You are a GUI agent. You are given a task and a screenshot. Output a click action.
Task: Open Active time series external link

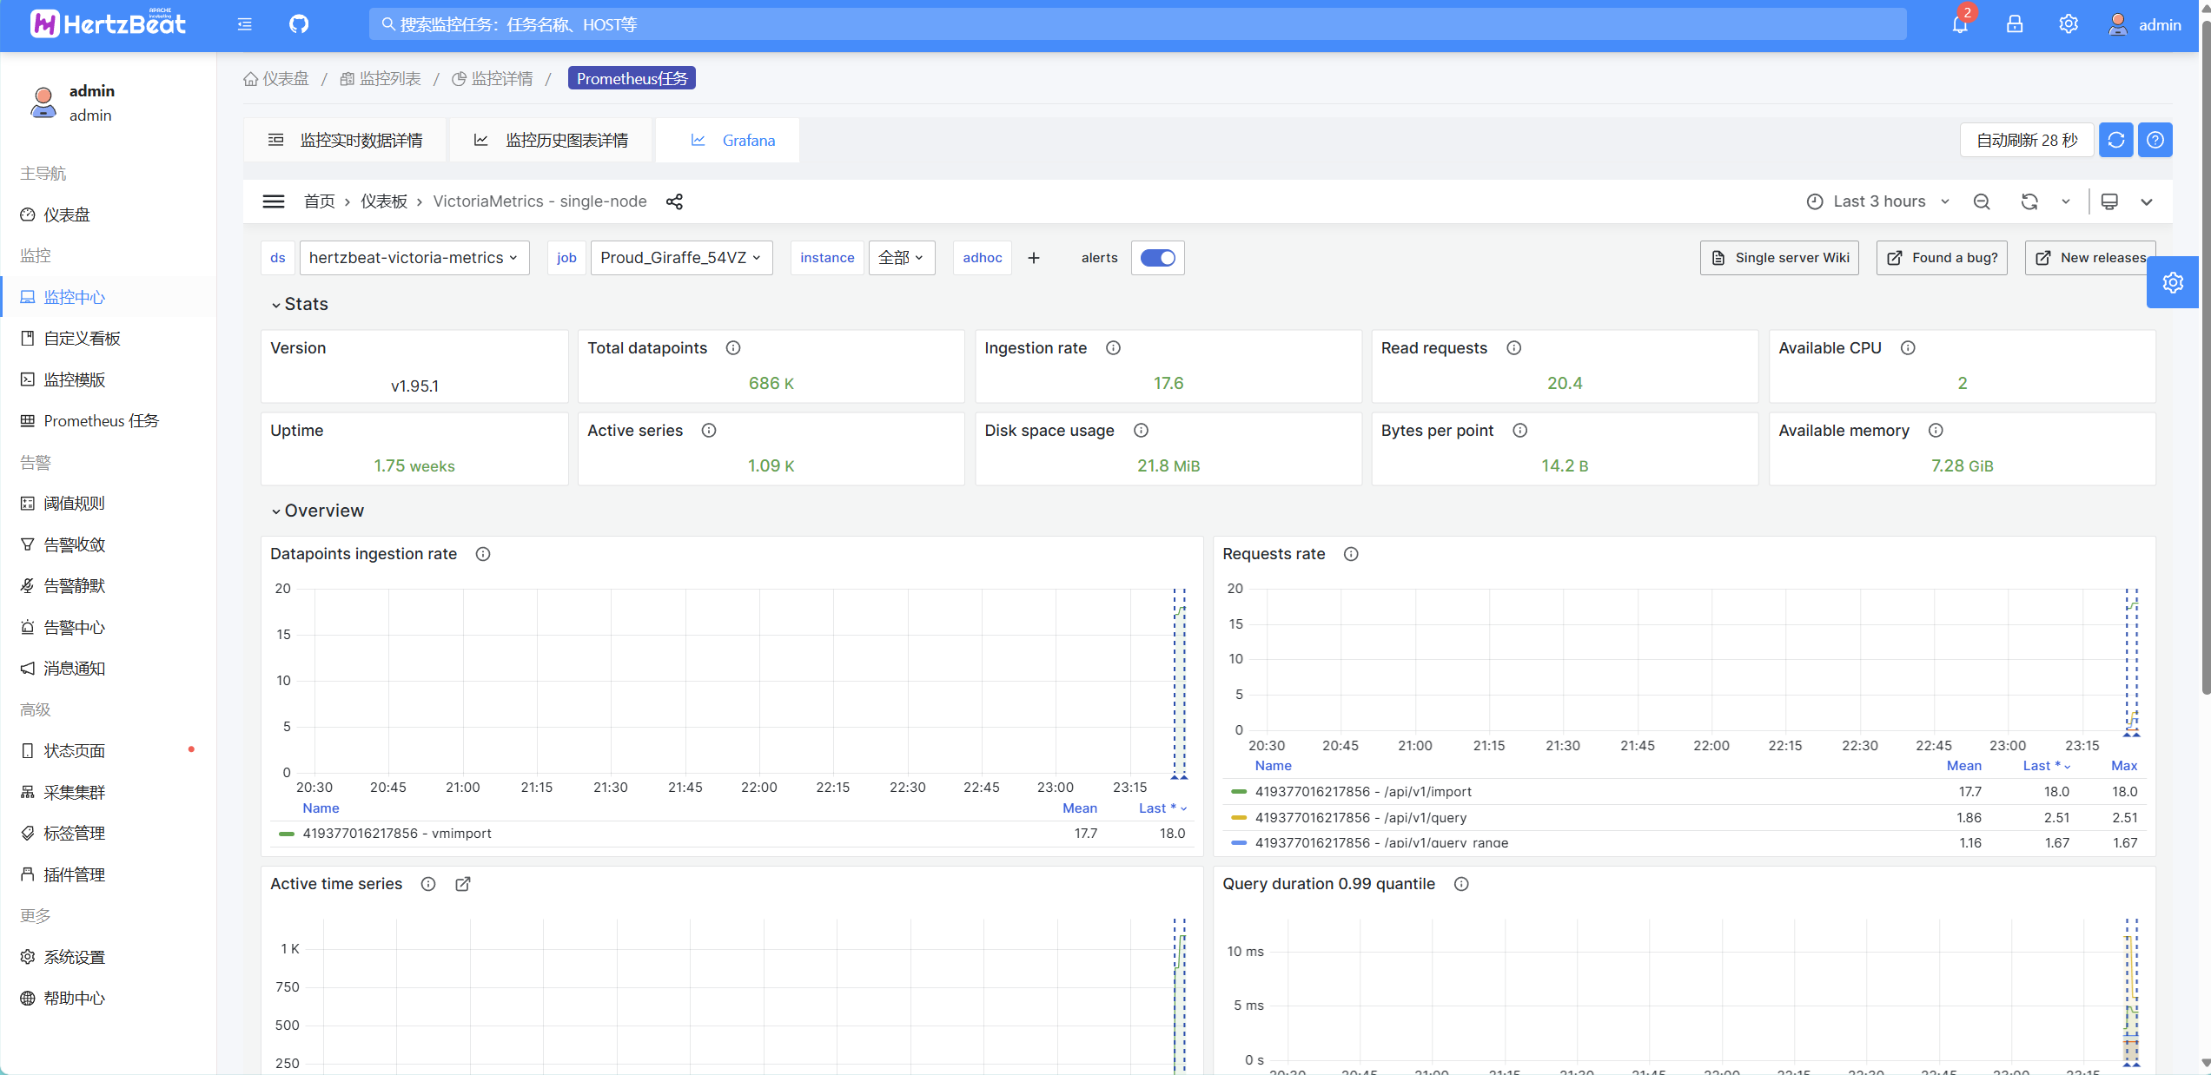[463, 884]
